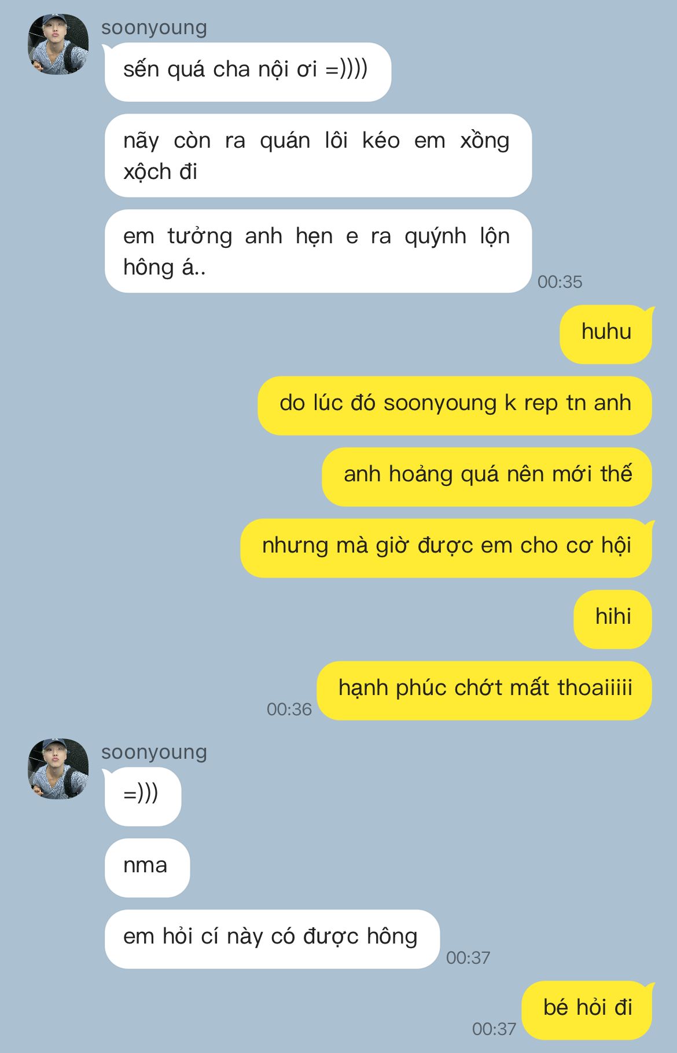
Task: Tap the 'hạnh phúc chớt mất thoaiiiii' message
Action: [484, 690]
